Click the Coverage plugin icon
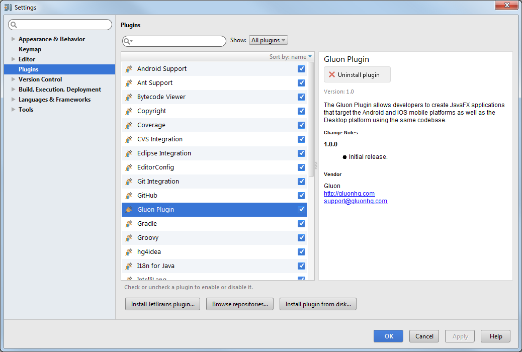The width and height of the screenshot is (522, 352). 129,125
